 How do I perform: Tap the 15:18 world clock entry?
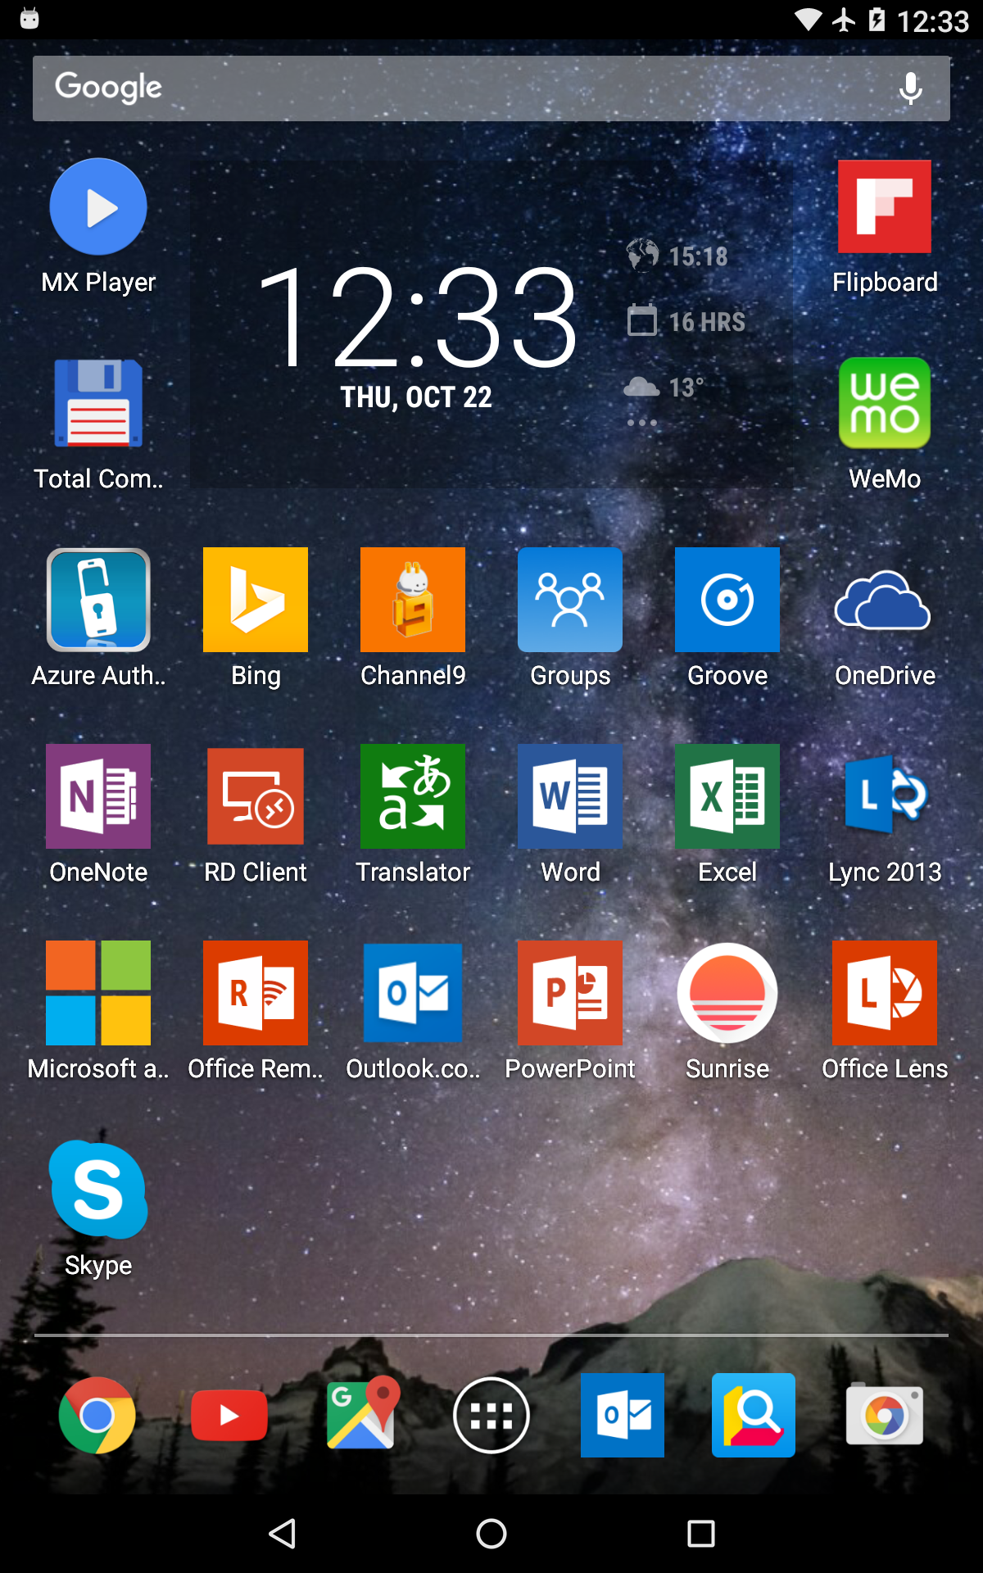pos(678,256)
